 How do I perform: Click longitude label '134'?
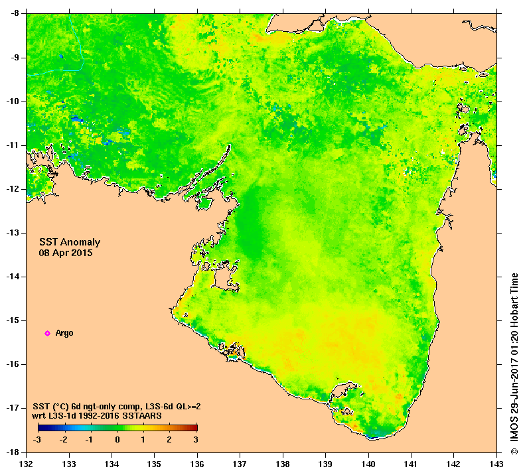click(112, 464)
